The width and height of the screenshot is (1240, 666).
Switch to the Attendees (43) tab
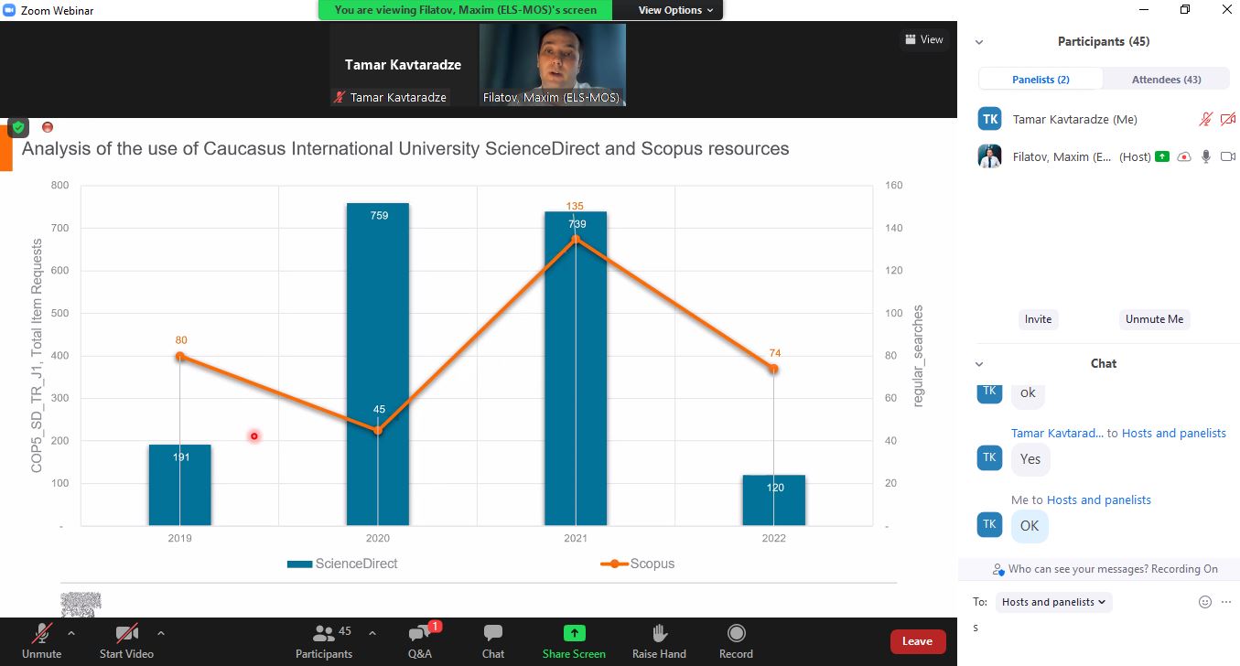pyautogui.click(x=1166, y=80)
